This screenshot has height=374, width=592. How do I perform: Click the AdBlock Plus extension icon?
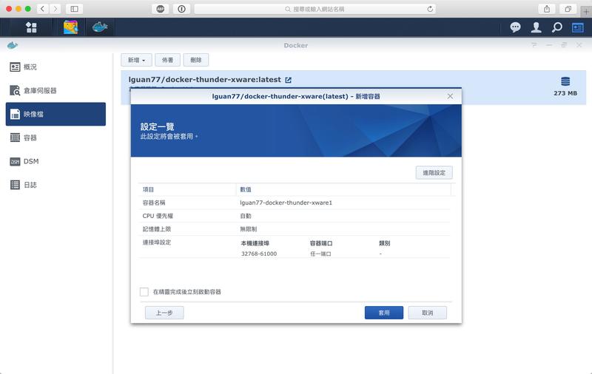[x=160, y=8]
